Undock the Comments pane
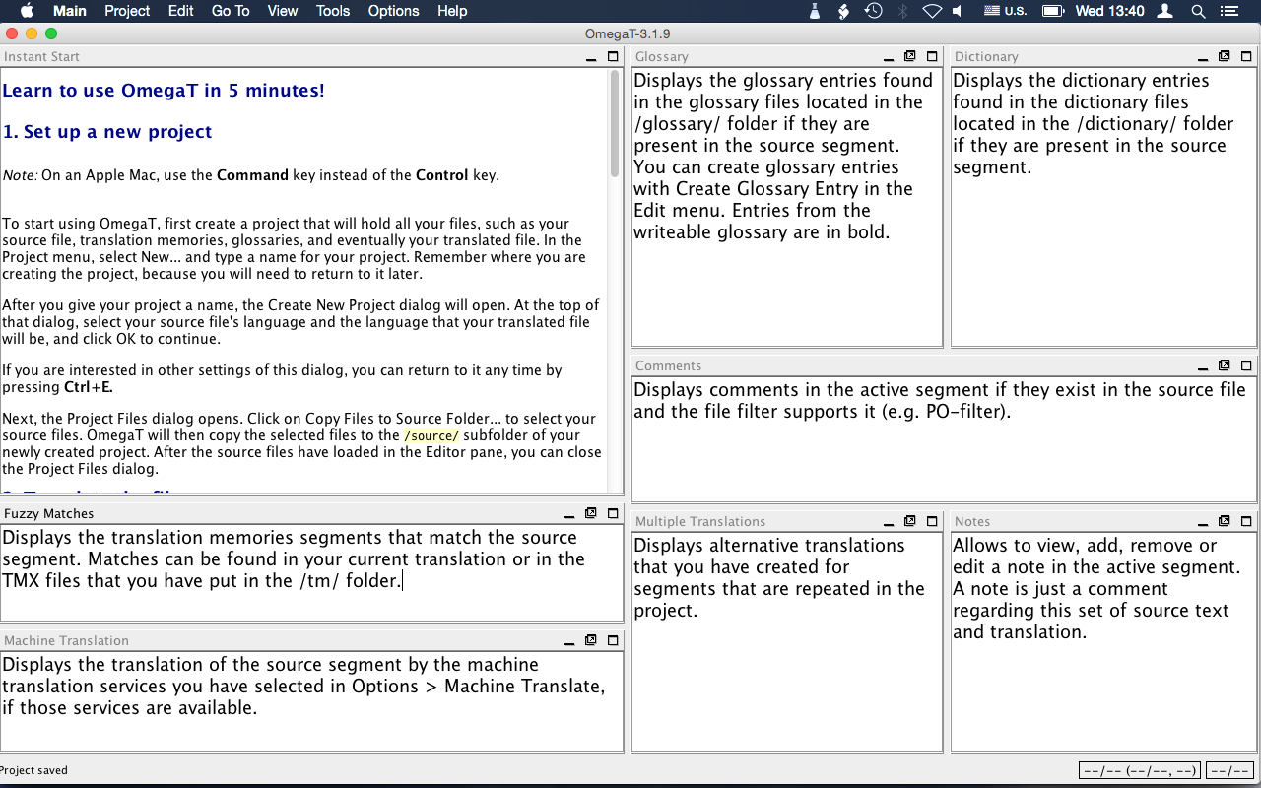This screenshot has width=1261, height=788. coord(1224,365)
